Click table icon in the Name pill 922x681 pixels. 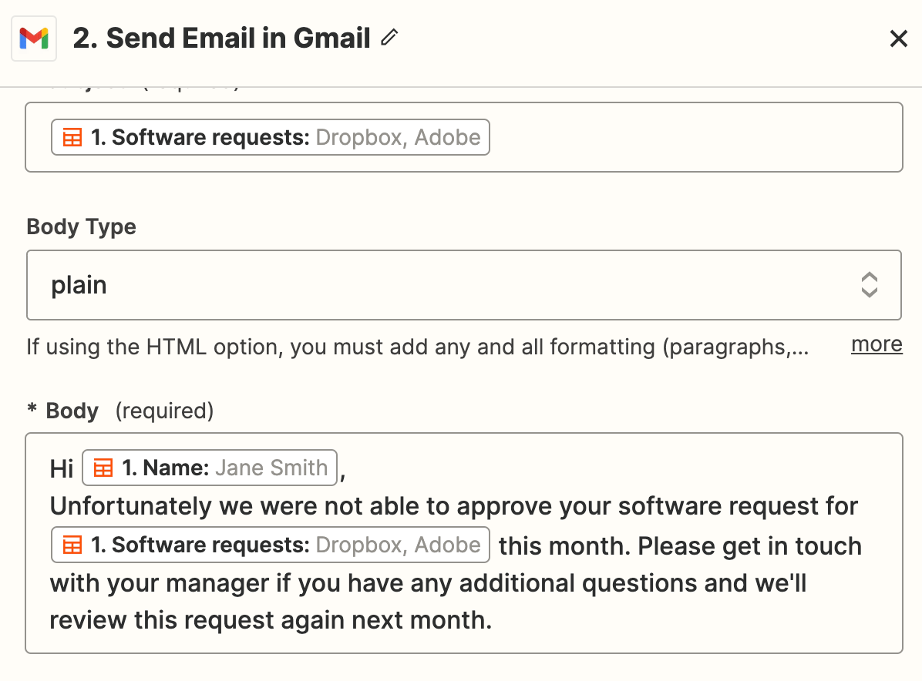(103, 468)
